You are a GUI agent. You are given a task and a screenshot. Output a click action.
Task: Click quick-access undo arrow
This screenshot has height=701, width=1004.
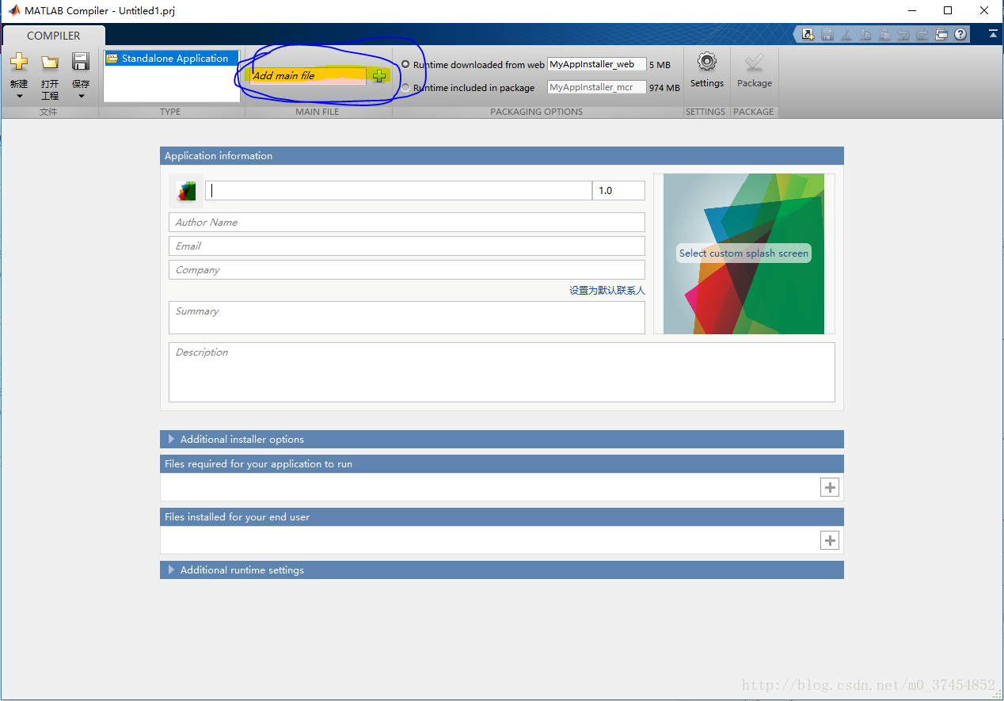[x=903, y=34]
